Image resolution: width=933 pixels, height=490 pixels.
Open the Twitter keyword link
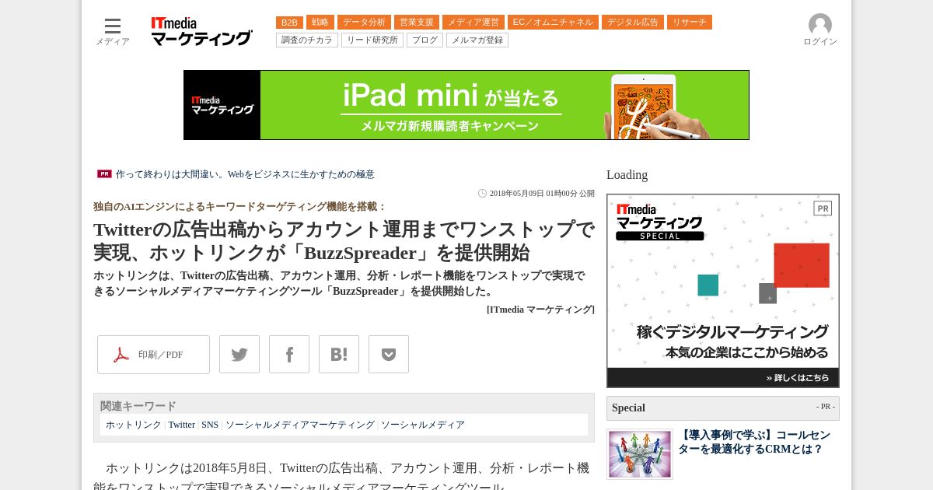(182, 425)
